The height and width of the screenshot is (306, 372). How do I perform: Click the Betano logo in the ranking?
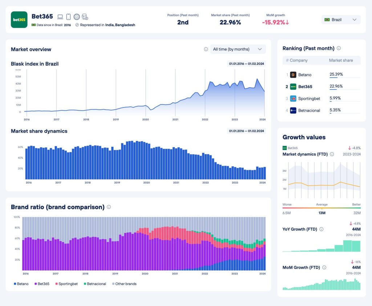point(293,75)
